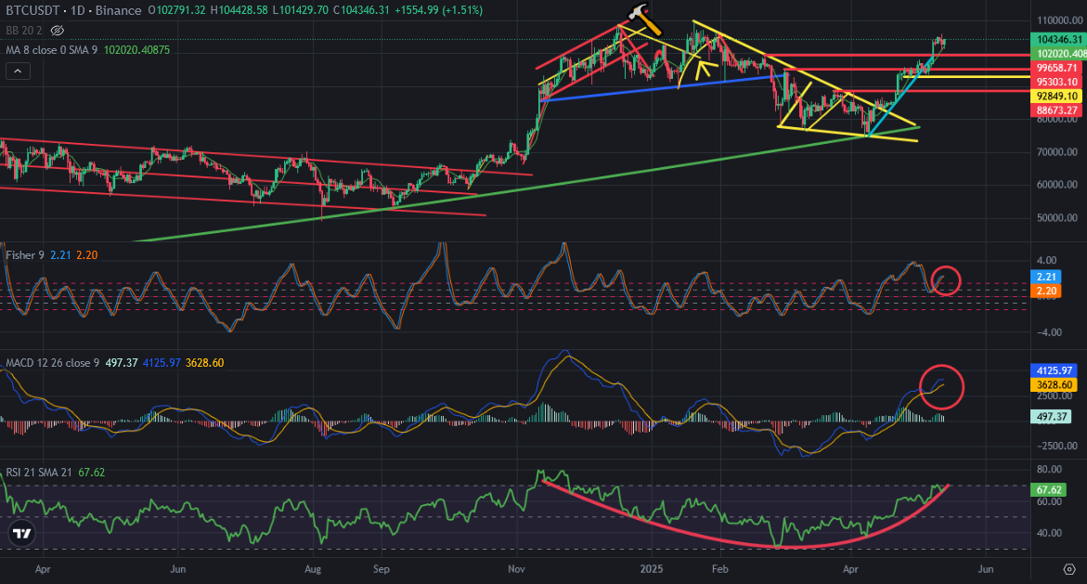This screenshot has width=1087, height=584.
Task: Click the 104346.31 current price tag
Action: tap(1059, 40)
